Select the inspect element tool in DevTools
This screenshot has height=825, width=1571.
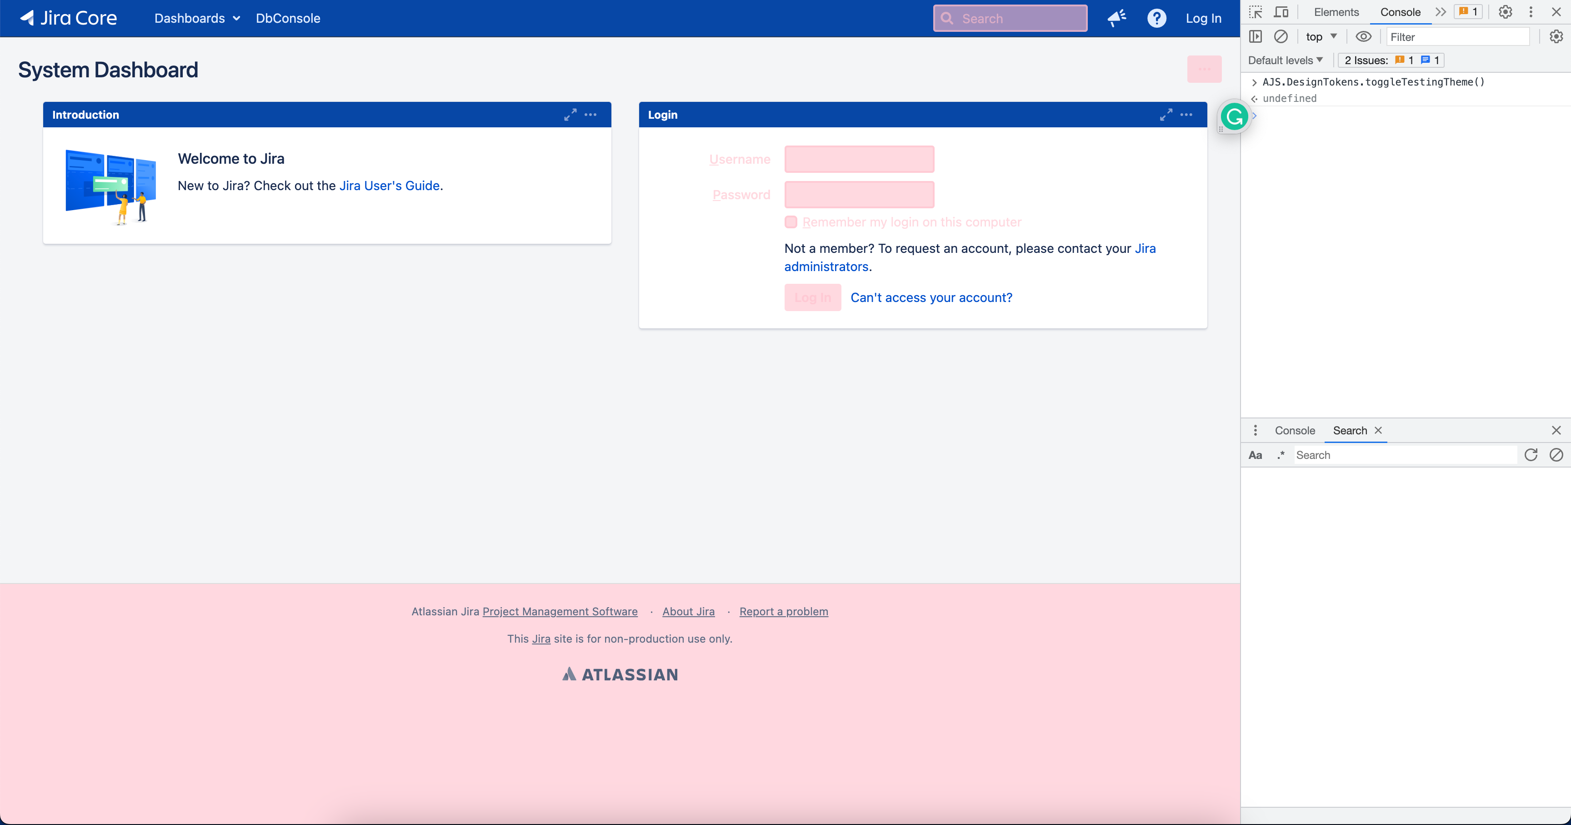tap(1256, 11)
